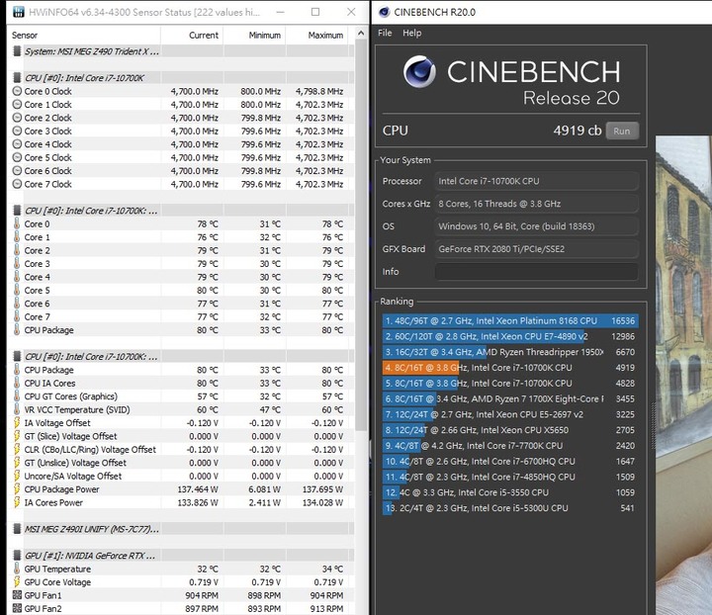
Task: Select ranking entry Xeon X5650
Action: [510, 430]
